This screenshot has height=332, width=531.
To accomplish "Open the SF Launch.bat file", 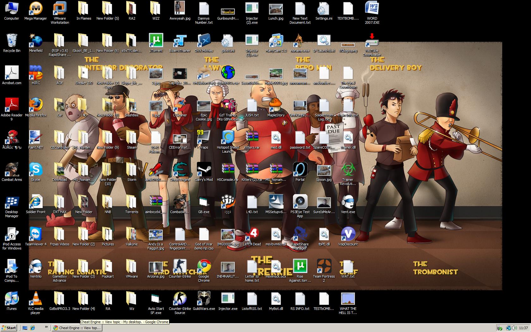I will pyautogui.click(x=324, y=43).
